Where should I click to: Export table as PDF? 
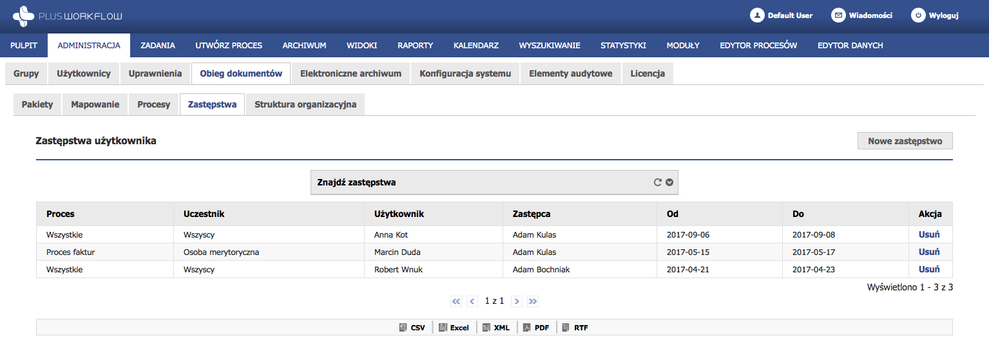[x=535, y=328]
